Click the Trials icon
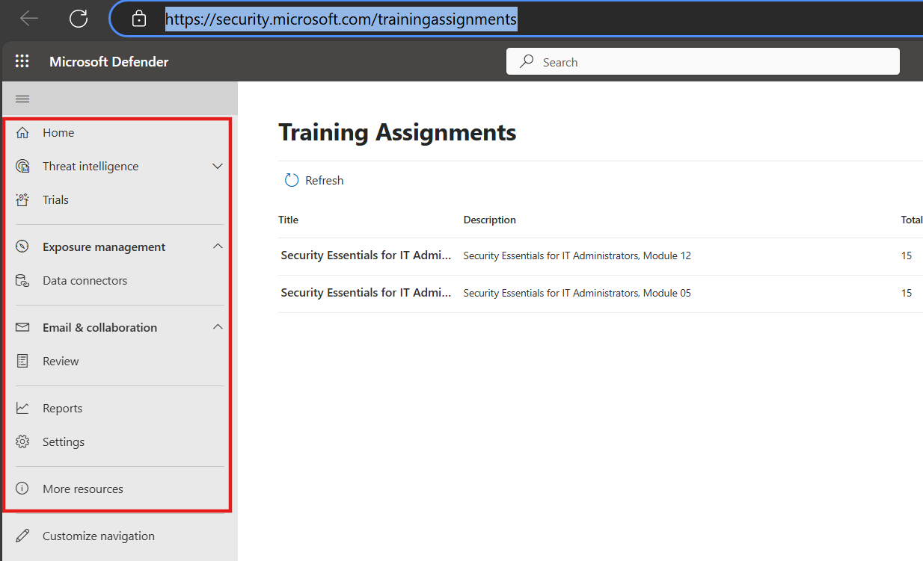 click(22, 200)
